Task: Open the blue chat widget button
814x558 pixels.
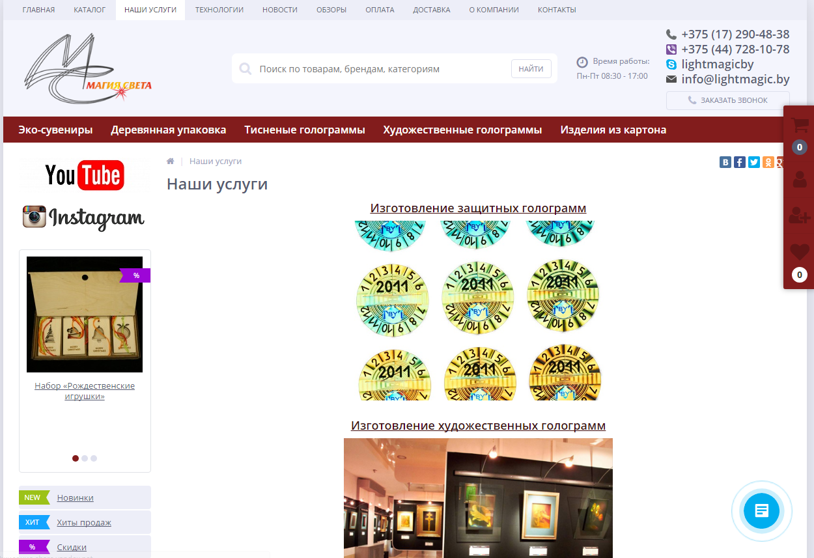Action: pyautogui.click(x=762, y=511)
